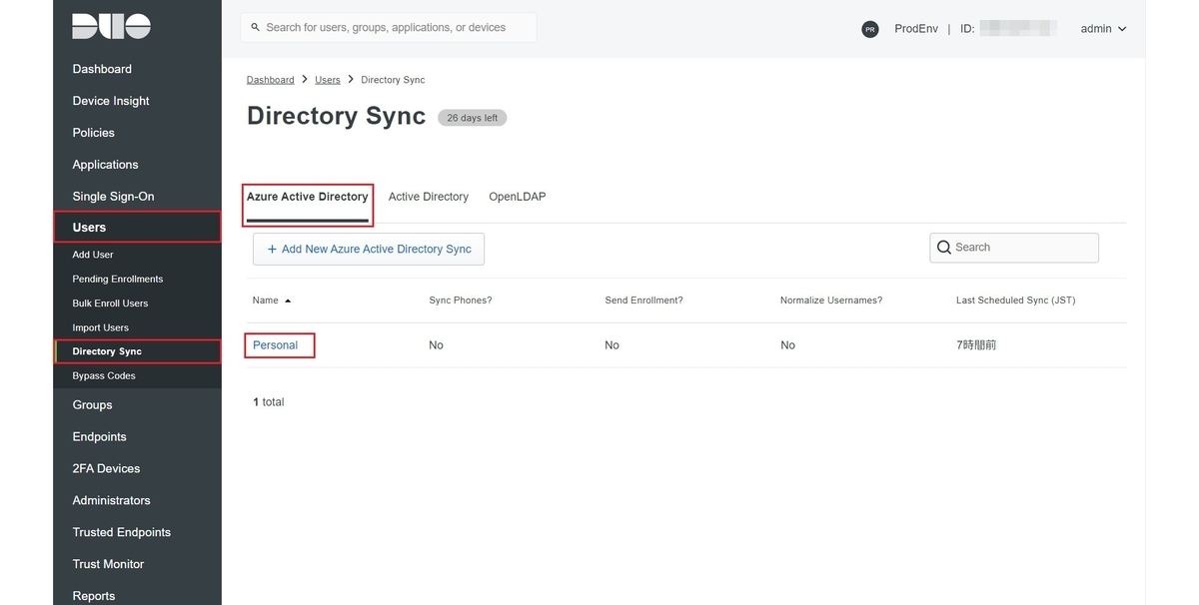
Task: Select Users in the sidebar
Action: click(138, 228)
